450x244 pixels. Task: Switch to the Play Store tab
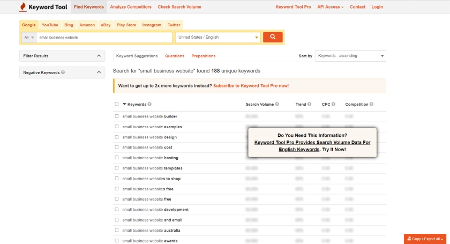point(126,25)
